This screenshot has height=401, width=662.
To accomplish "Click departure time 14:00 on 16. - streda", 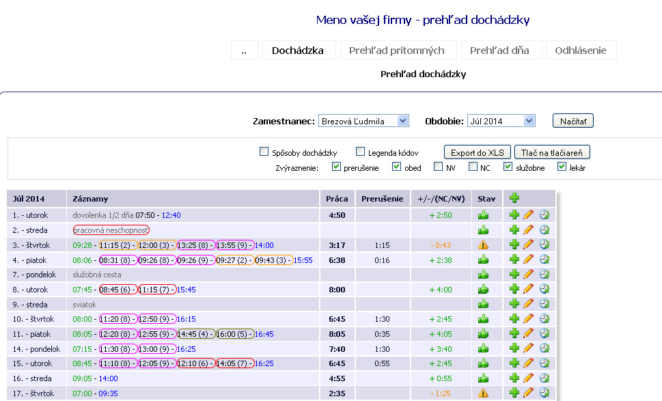I will coord(108,378).
